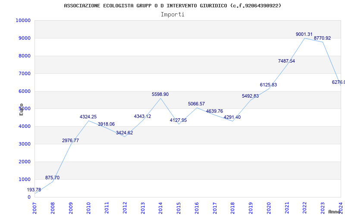Select the 2014 year label
Screen dimensions: 345x216
click(161, 208)
